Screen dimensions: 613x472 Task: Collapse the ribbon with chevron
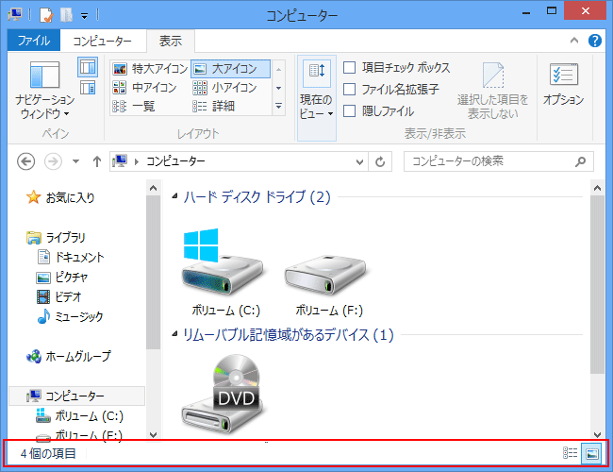574,41
